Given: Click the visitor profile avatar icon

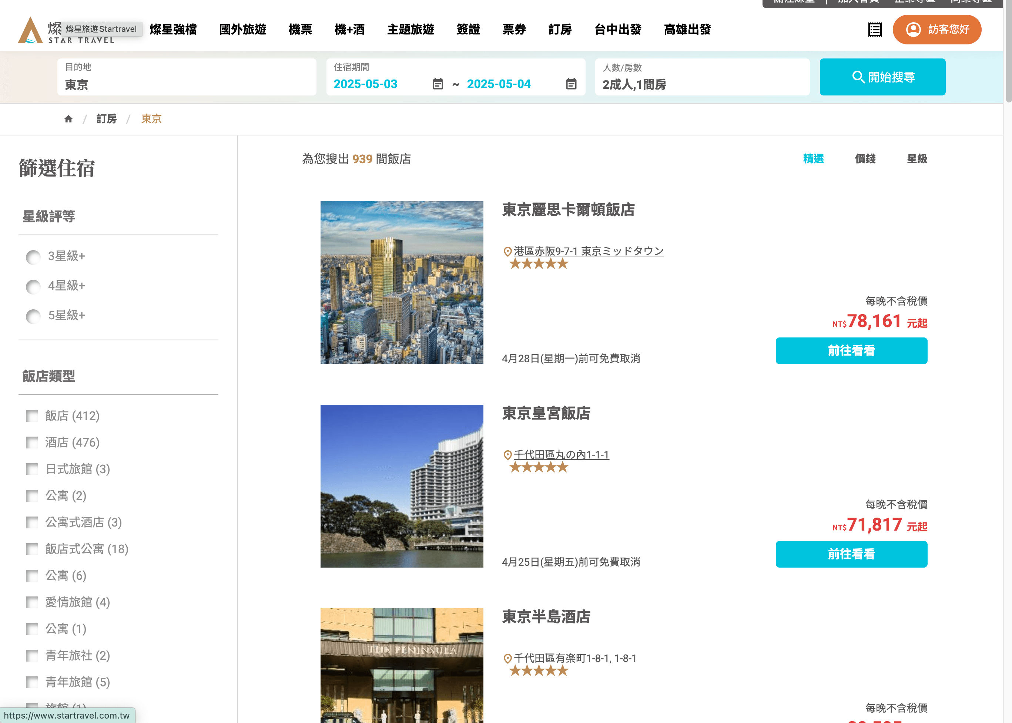Looking at the screenshot, I should 913,30.
